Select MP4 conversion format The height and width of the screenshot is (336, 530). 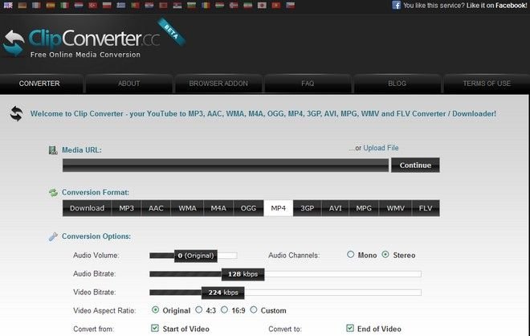[278, 208]
